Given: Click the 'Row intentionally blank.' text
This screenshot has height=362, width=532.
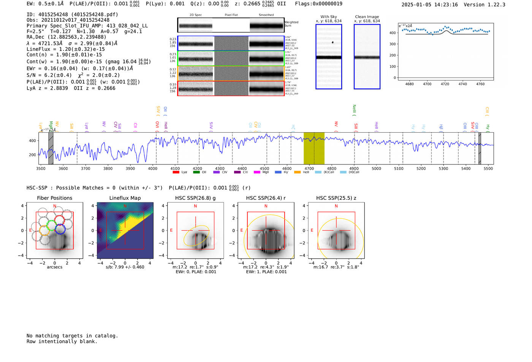Looking at the screenshot, I should (62, 341).
